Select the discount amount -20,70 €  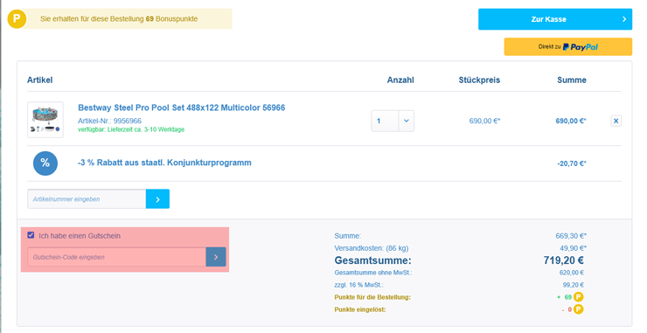click(x=572, y=163)
